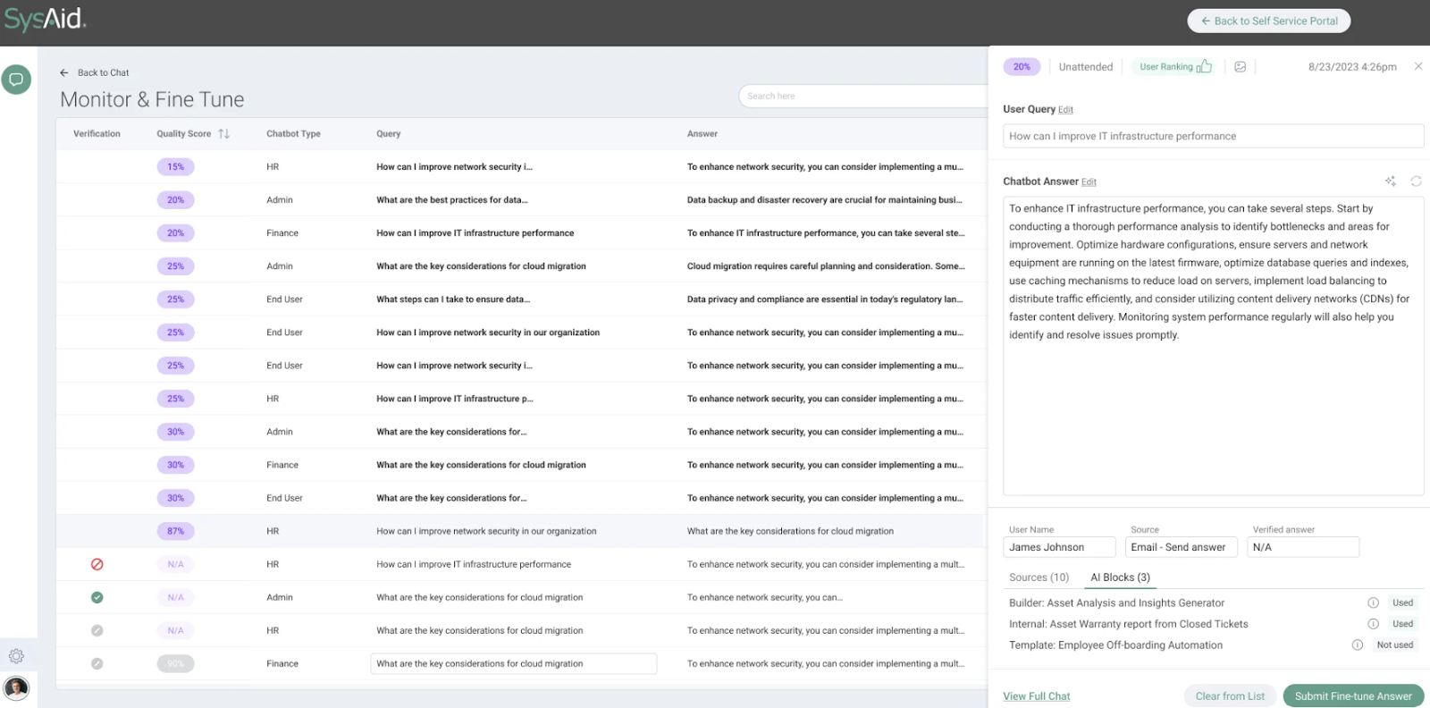The width and height of the screenshot is (1430, 708).
Task: Select the AI Blocks (3) tab
Action: [x=1120, y=577]
